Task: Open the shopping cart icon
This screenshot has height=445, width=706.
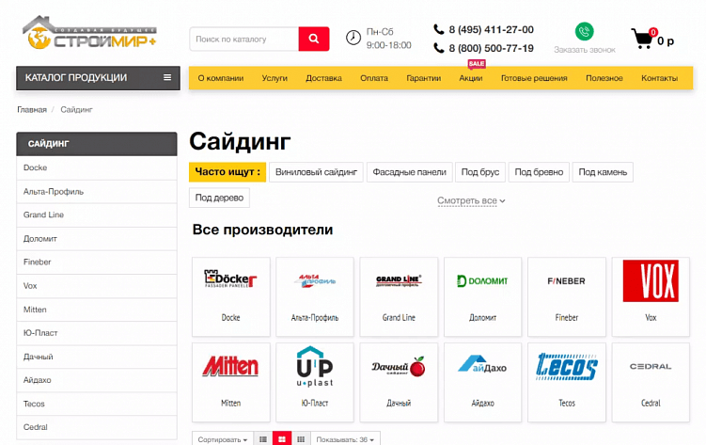Action: tap(642, 39)
